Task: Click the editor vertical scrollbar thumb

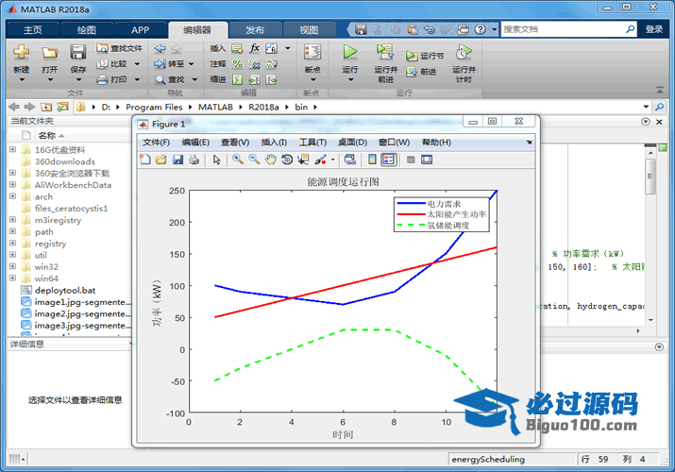Action: (x=650, y=177)
